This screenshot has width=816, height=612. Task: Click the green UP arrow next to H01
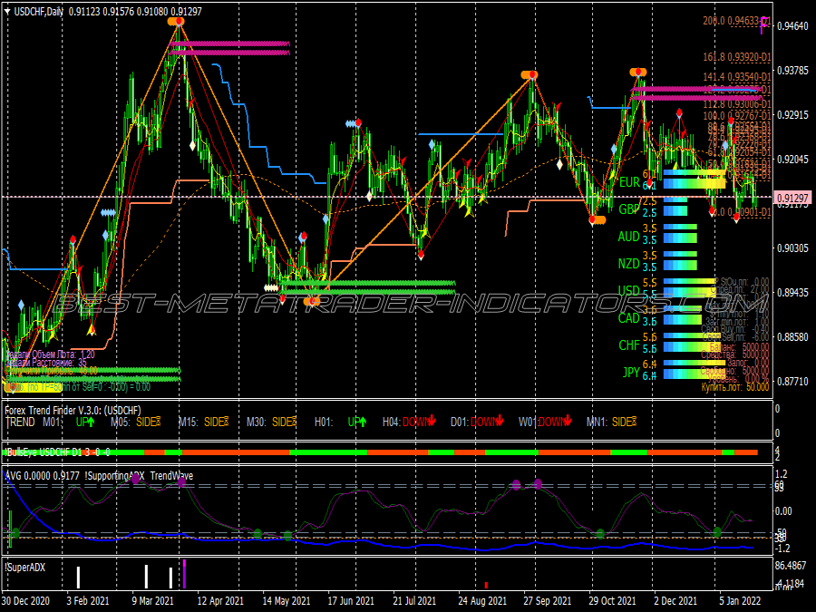tap(362, 422)
